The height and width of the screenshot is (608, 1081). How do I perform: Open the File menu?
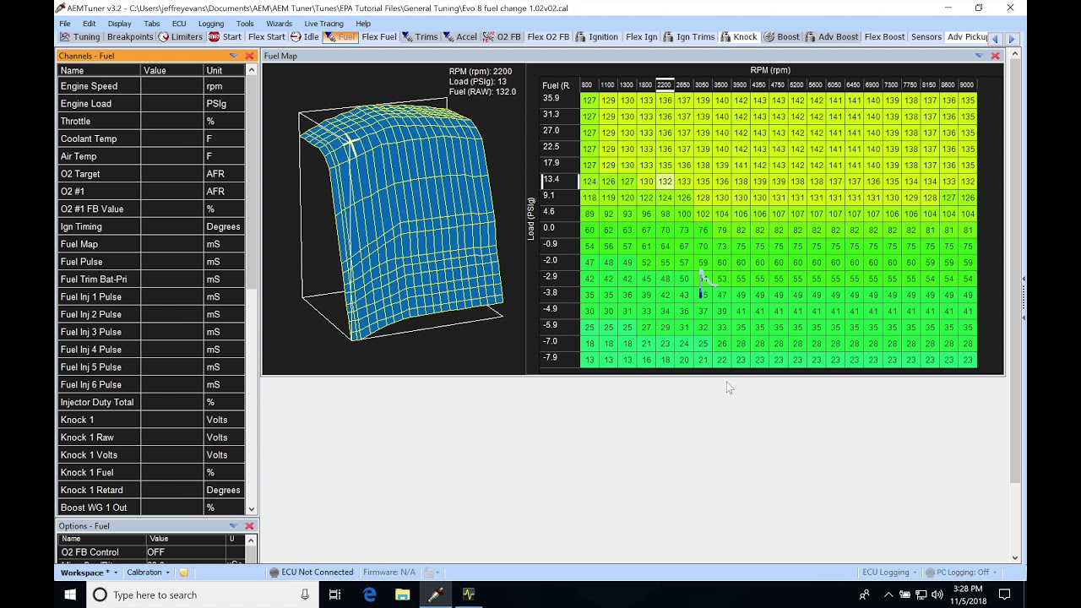65,24
